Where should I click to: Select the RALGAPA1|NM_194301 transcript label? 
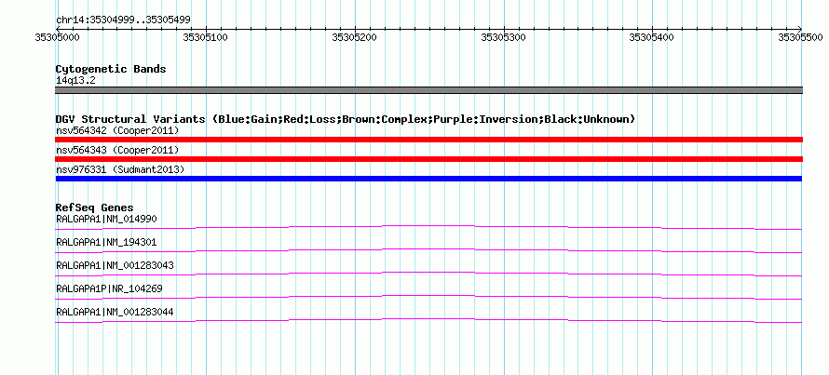(x=106, y=243)
